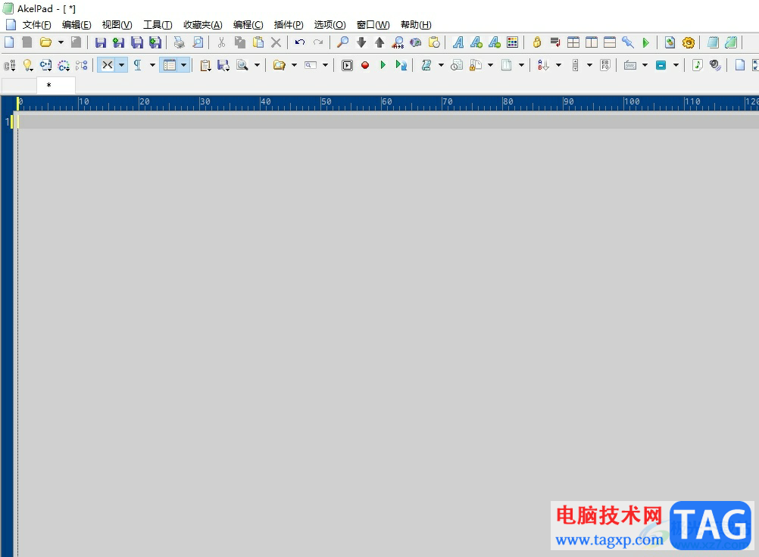Click the Save All double-floppy icon
Image resolution: width=759 pixels, height=557 pixels.
(x=137, y=42)
